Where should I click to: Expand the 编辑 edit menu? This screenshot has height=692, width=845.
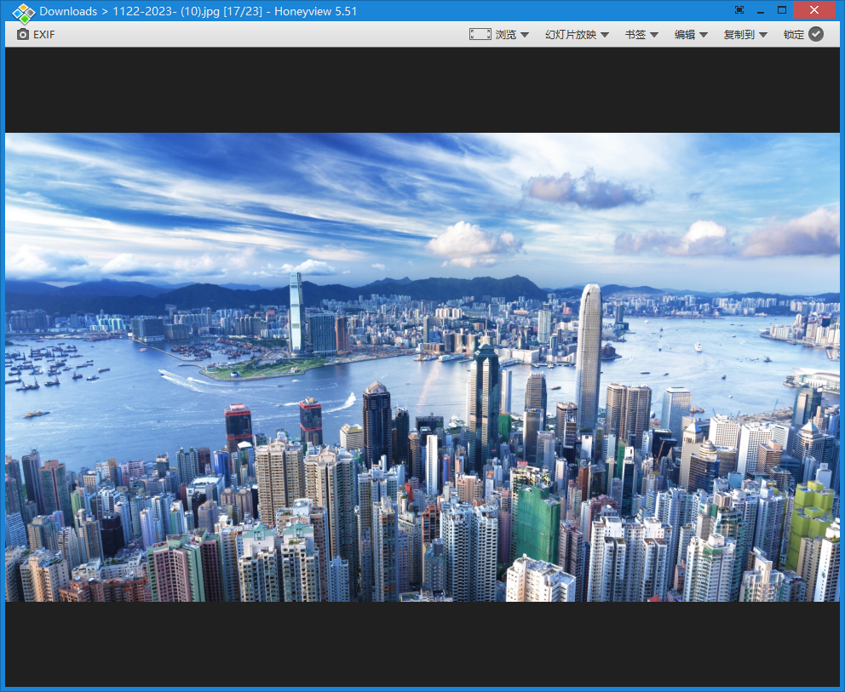coord(691,34)
